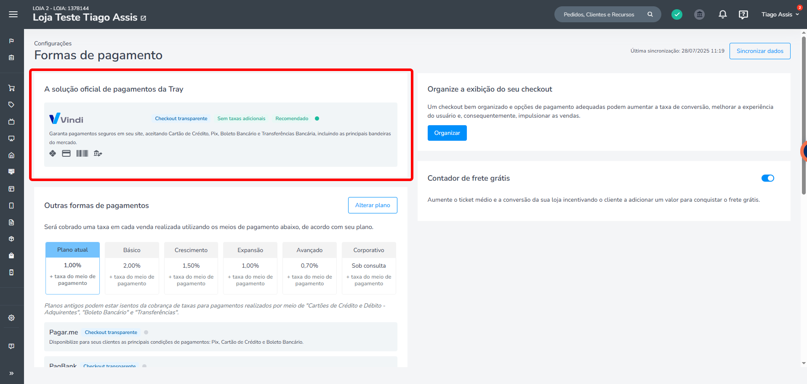
Task: Select the Avançado plan column
Action: click(309, 268)
